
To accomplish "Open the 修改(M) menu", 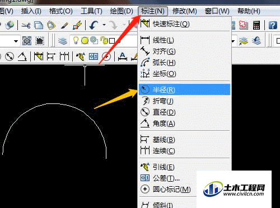I will [185, 11].
